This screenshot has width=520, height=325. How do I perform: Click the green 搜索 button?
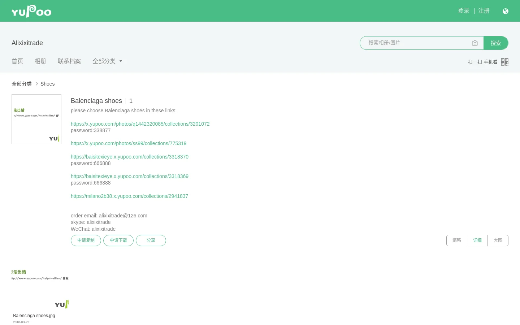496,43
